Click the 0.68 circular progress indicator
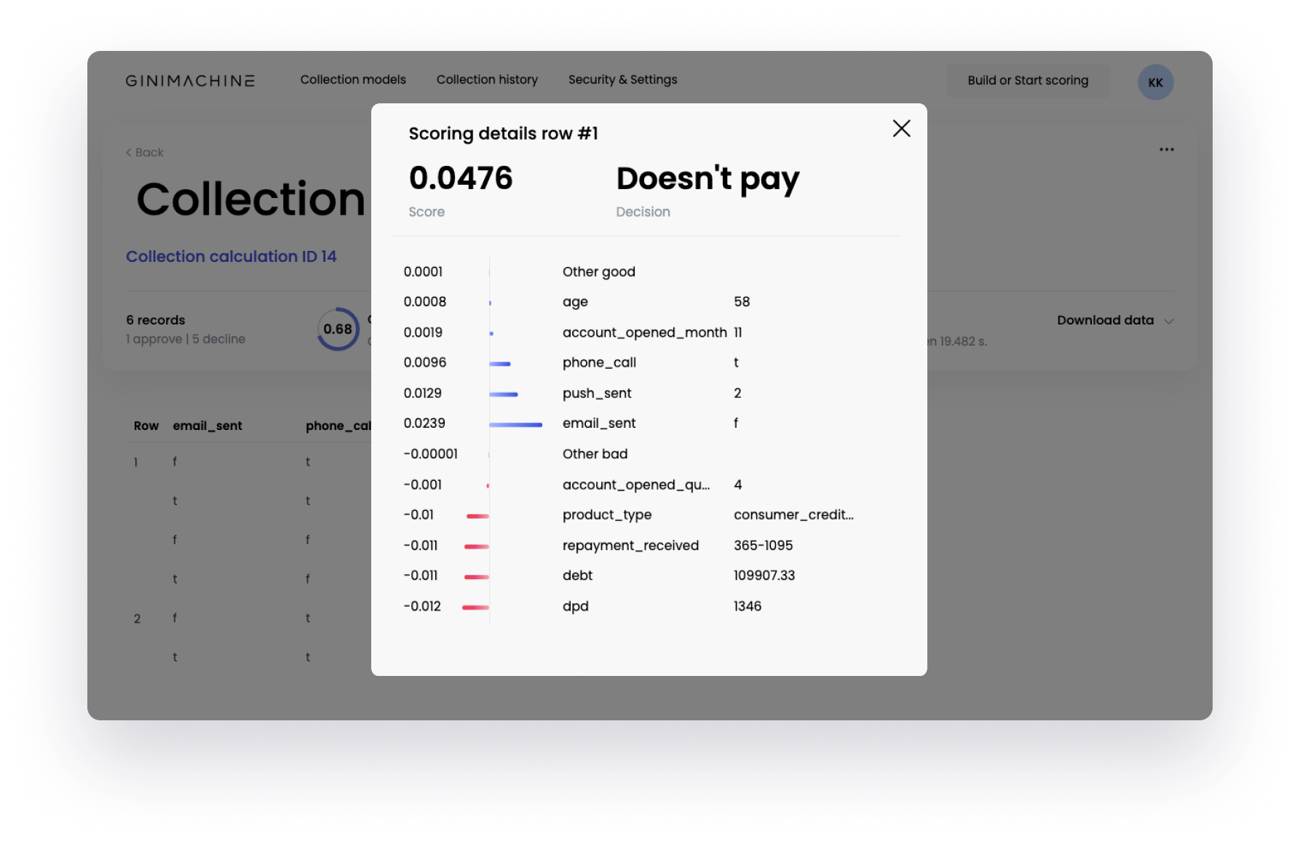 (338, 329)
